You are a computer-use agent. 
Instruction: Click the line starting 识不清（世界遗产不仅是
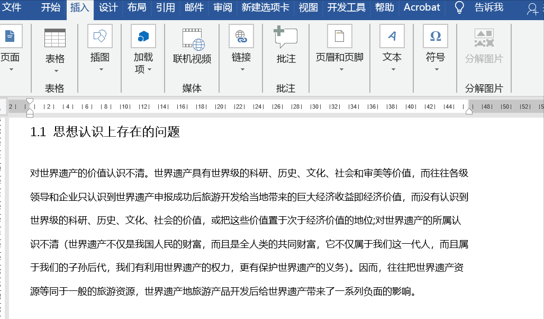click(249, 244)
